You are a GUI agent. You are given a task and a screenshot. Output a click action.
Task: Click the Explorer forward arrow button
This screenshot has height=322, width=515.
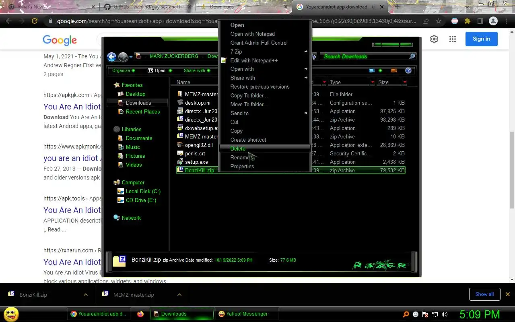pyautogui.click(x=123, y=57)
